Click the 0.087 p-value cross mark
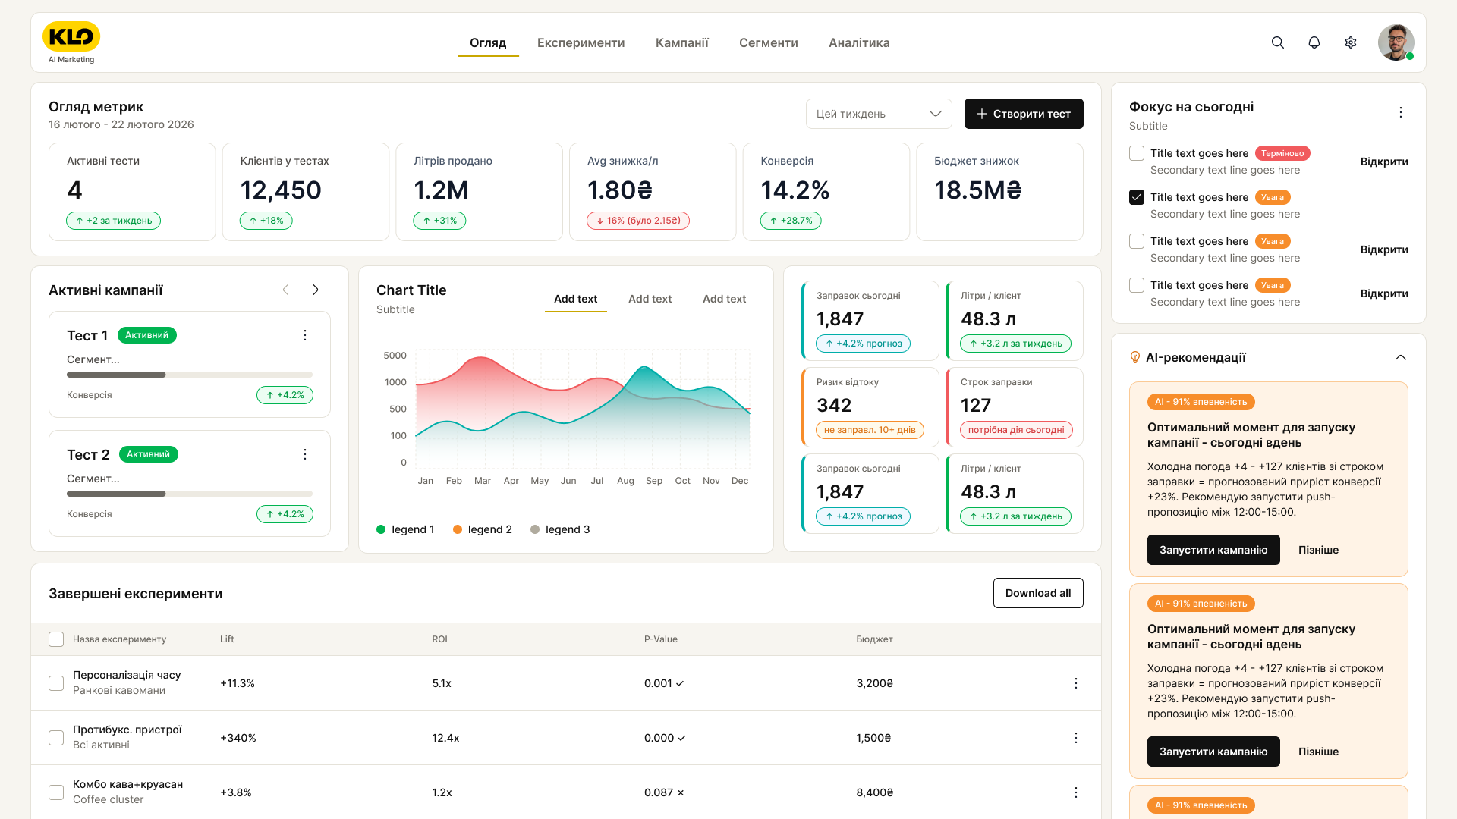Viewport: 1457px width, 819px height. pos(681,792)
